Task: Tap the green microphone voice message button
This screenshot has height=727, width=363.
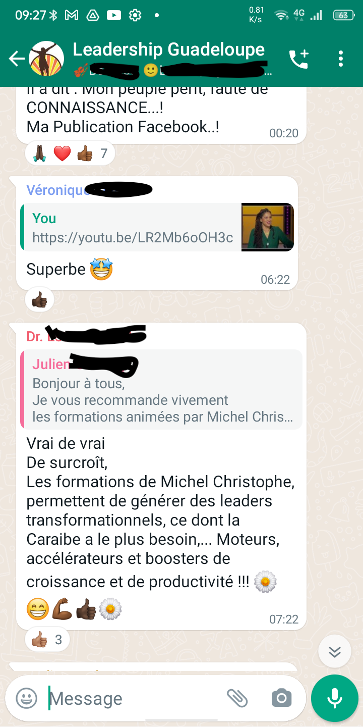Action: coord(335,698)
